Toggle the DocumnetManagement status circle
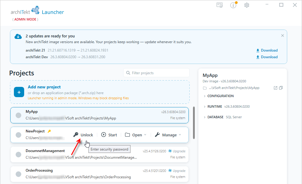 18,154
